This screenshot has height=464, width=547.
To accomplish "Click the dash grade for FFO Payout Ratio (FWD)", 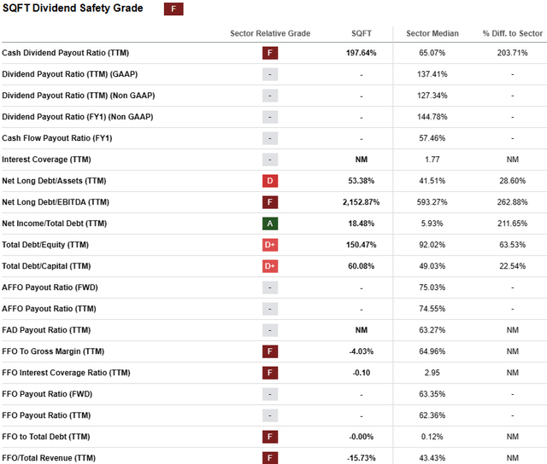I will click(270, 394).
